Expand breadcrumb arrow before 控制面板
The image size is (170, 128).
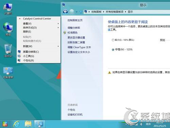(89, 12)
